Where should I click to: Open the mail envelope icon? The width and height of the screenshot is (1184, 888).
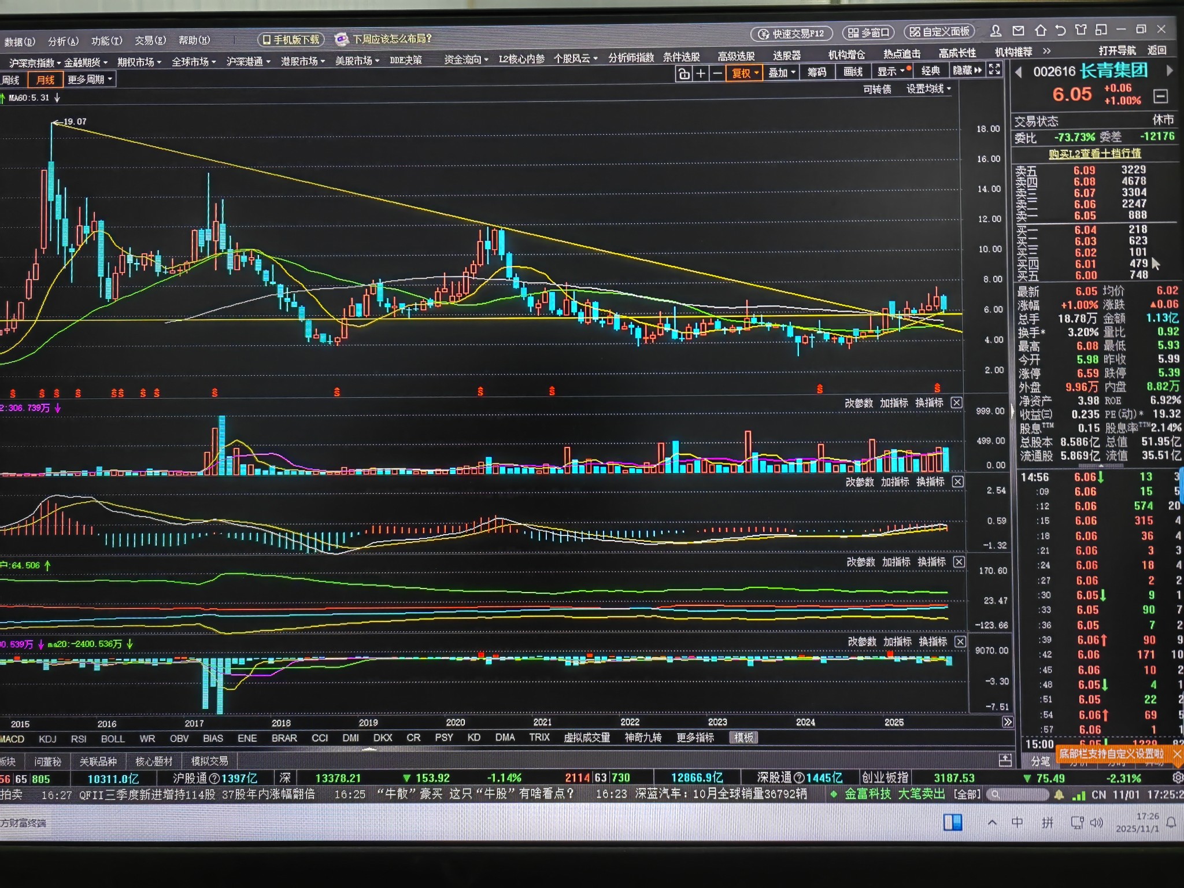click(x=1018, y=31)
